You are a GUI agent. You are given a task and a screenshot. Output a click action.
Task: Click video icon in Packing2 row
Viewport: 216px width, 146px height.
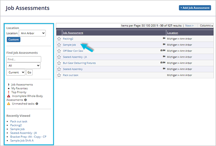[x=164, y=38]
